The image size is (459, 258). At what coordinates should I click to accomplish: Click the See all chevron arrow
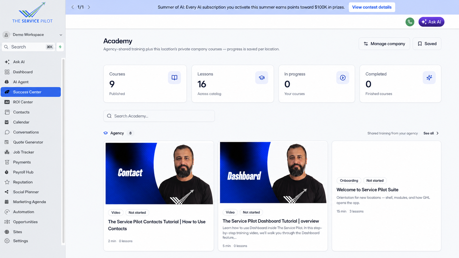438,133
